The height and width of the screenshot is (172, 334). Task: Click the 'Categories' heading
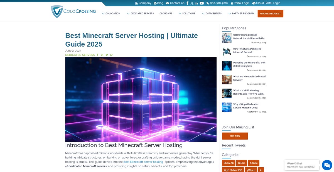(230, 155)
